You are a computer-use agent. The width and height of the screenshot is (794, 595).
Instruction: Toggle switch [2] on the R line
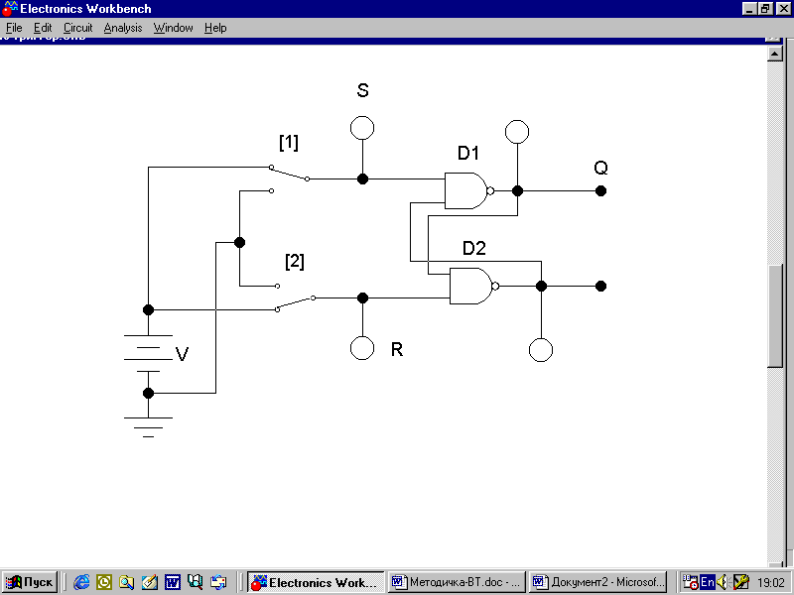pos(295,300)
